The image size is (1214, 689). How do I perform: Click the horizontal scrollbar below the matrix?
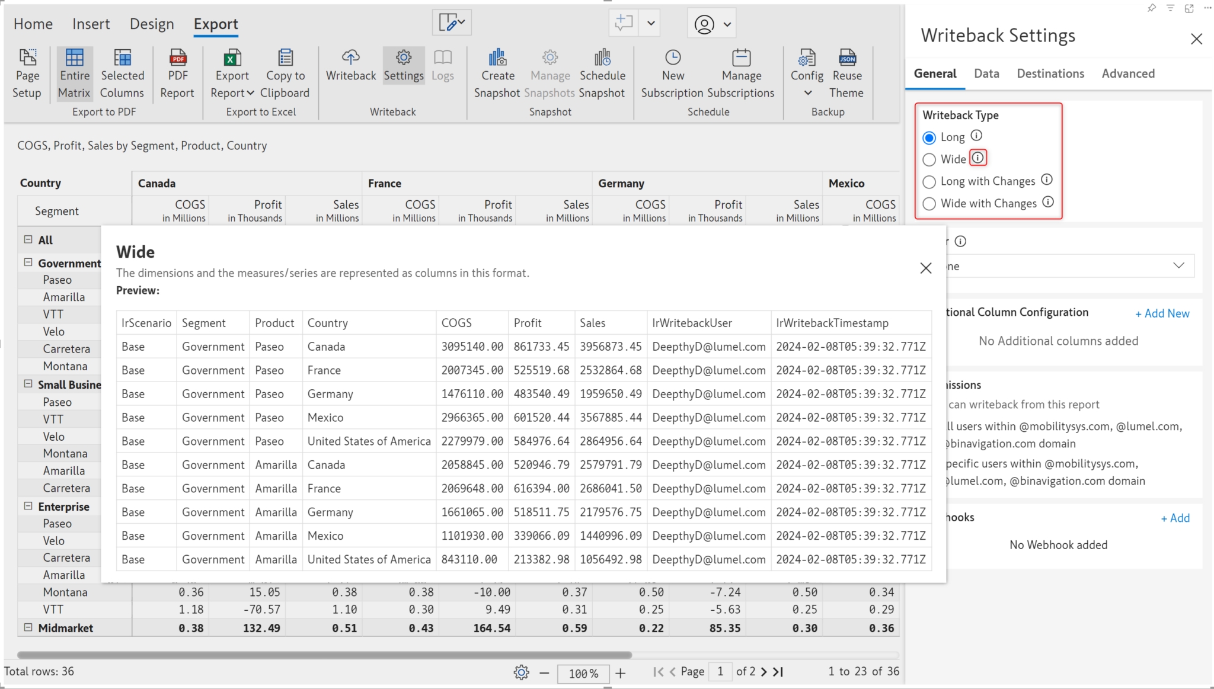(324, 655)
